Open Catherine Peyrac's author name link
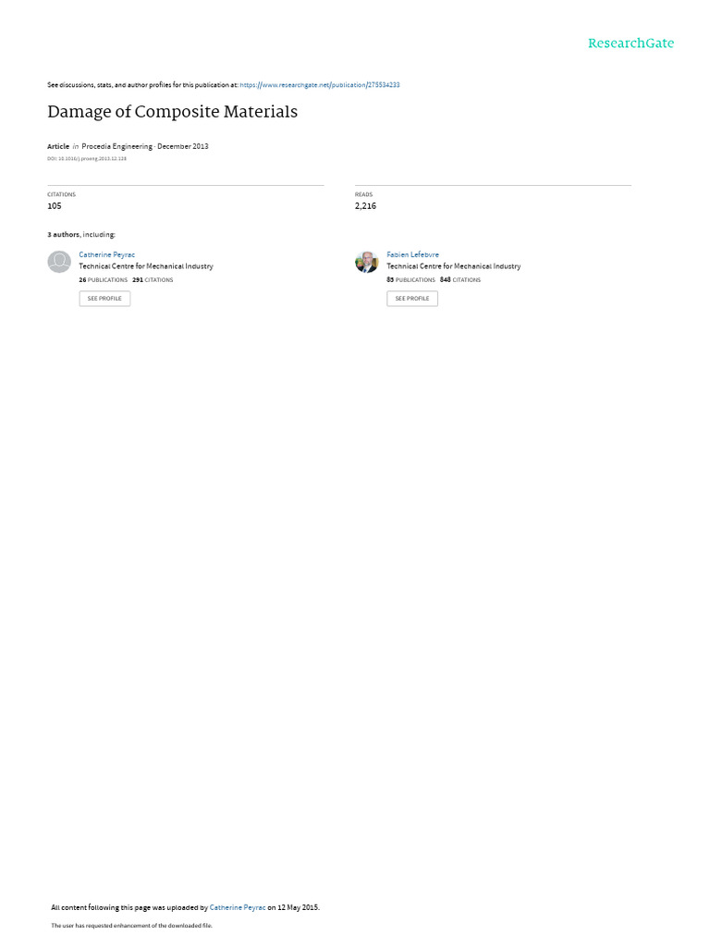The width and height of the screenshot is (710, 947). (x=107, y=255)
